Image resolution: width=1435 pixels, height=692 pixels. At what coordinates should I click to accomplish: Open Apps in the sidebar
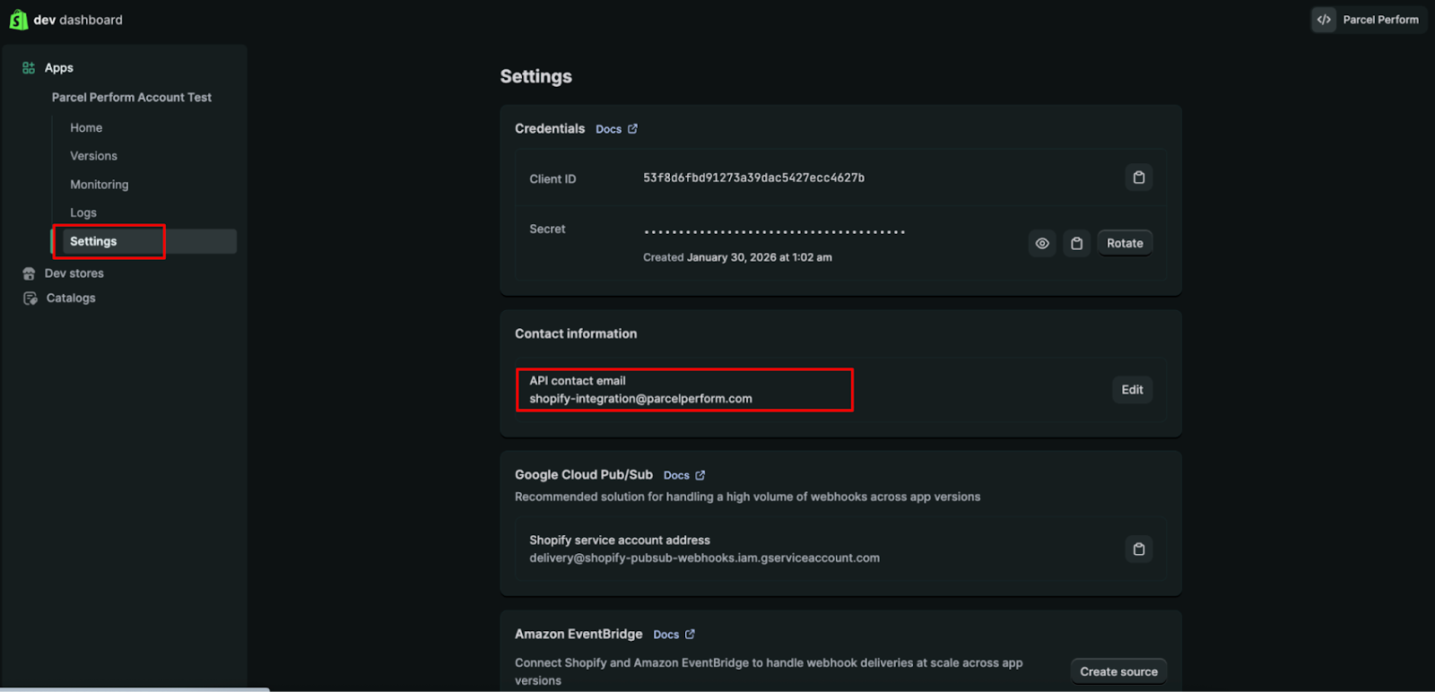(x=59, y=68)
